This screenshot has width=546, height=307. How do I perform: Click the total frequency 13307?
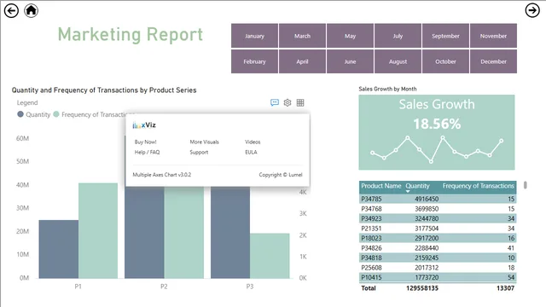point(505,288)
